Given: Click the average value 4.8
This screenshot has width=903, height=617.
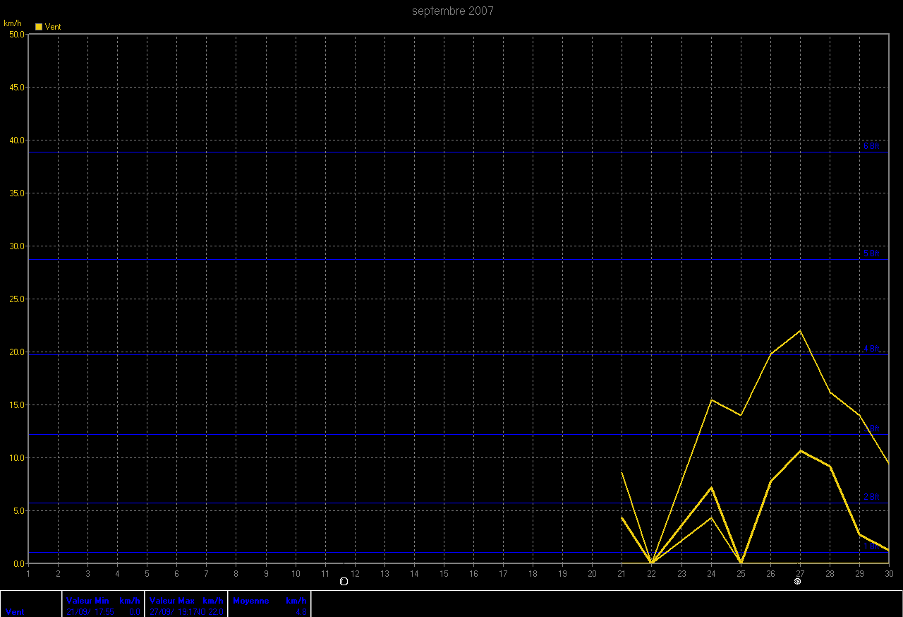Looking at the screenshot, I should (301, 612).
